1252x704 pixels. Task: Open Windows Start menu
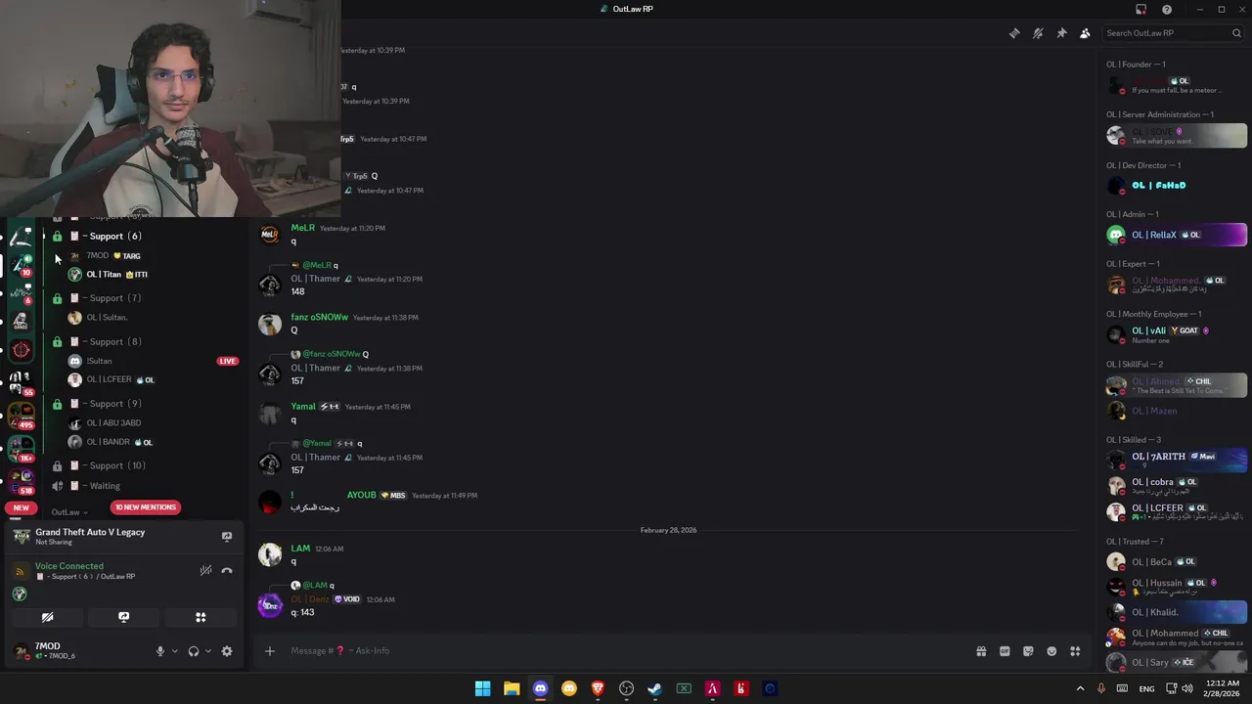[x=482, y=688]
